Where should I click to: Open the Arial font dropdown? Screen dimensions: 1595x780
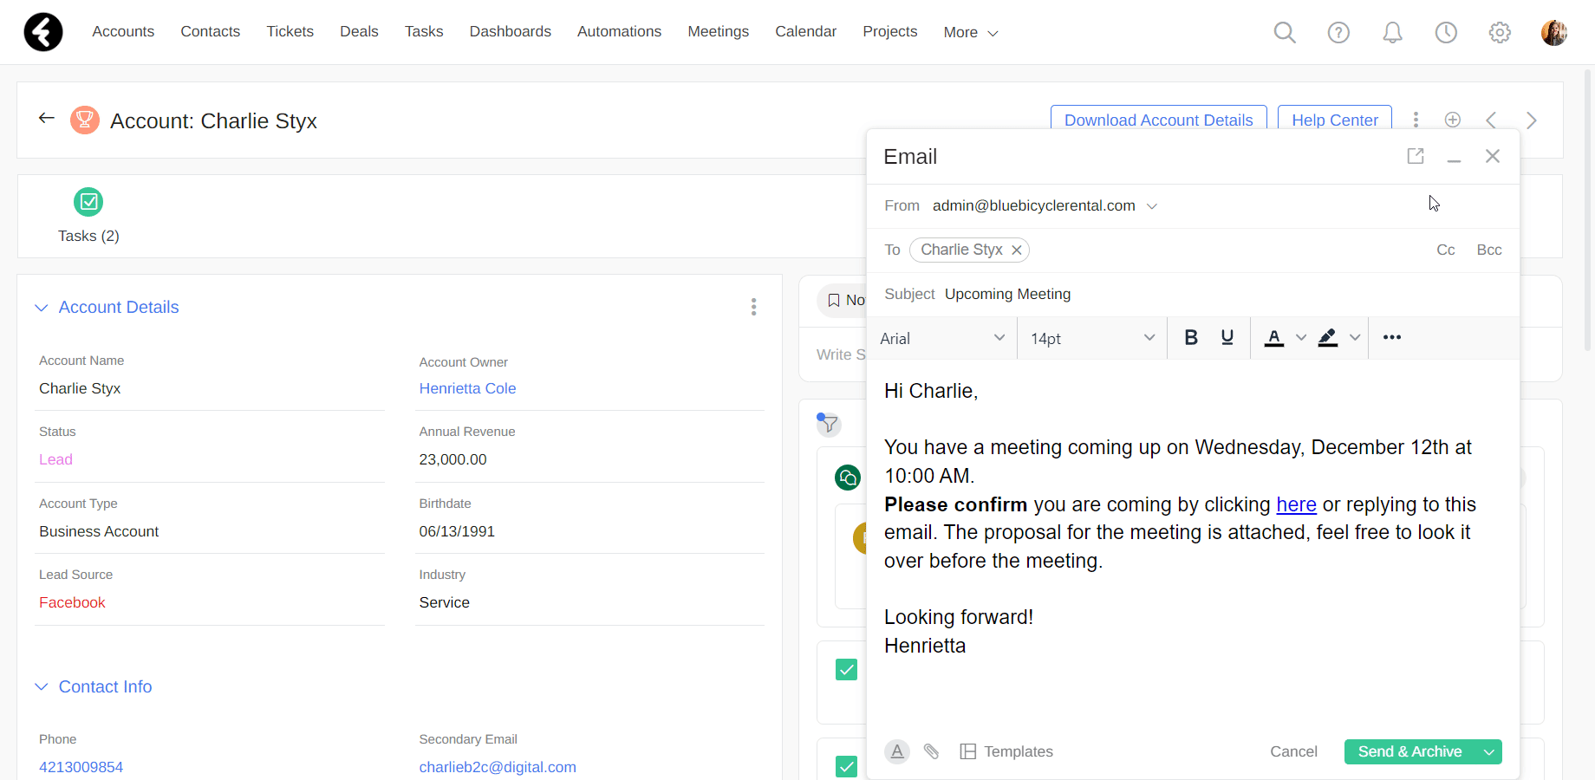click(x=942, y=338)
